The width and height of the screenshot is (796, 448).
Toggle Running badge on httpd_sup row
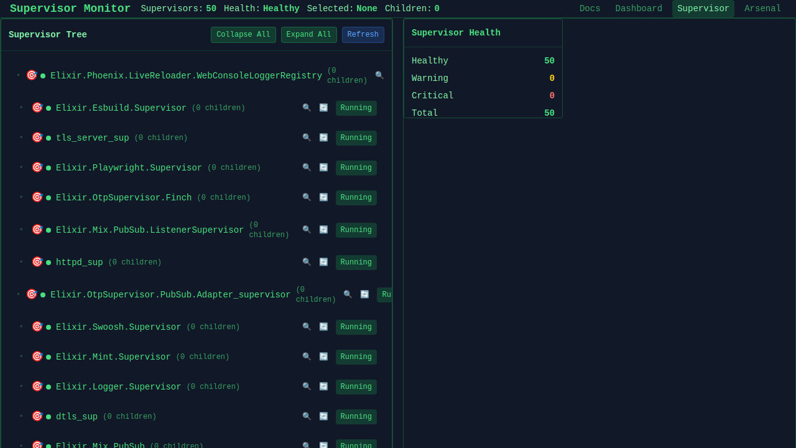(x=356, y=263)
